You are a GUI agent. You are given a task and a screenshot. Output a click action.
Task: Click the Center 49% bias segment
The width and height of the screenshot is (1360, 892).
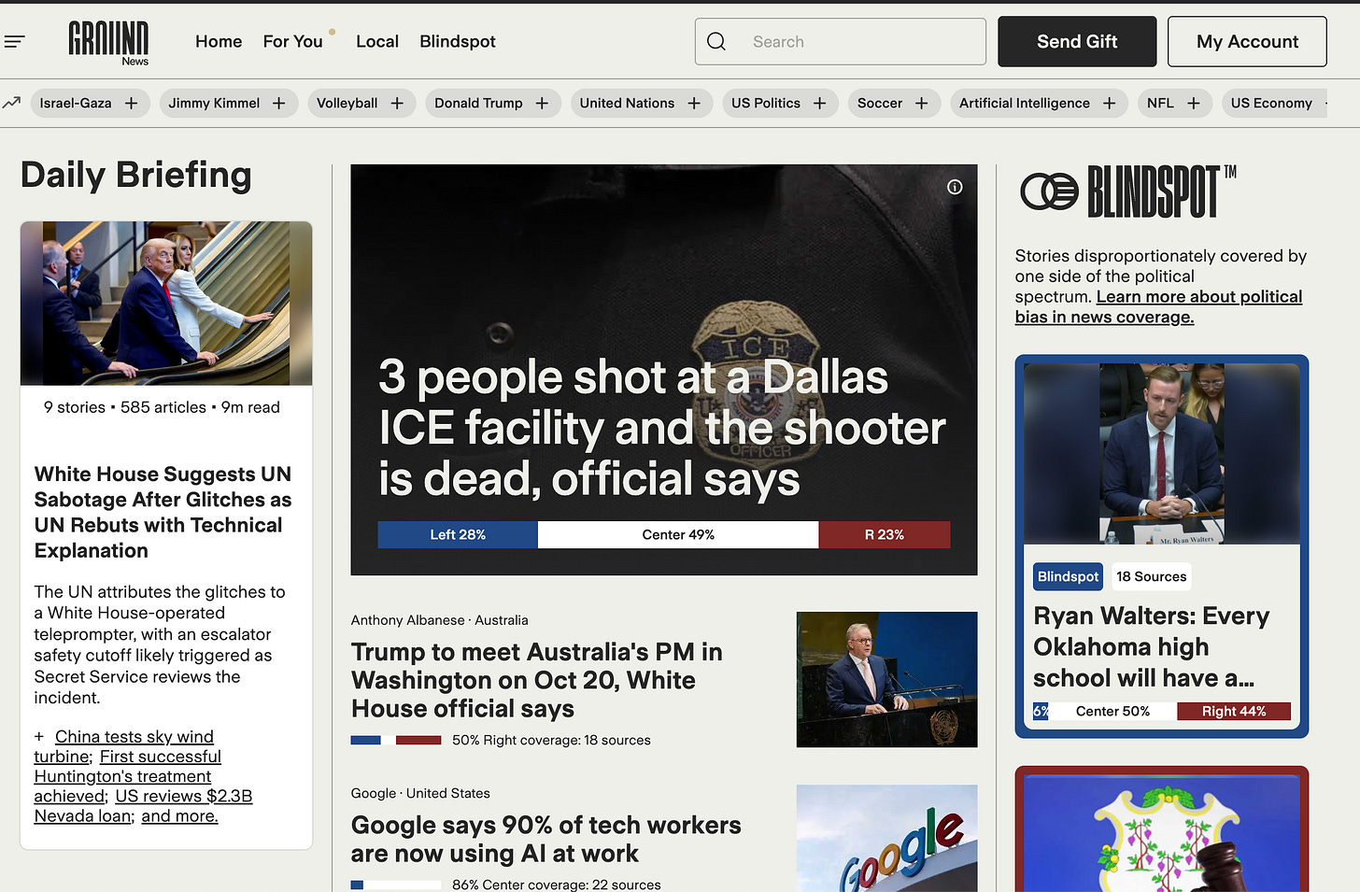(x=678, y=534)
